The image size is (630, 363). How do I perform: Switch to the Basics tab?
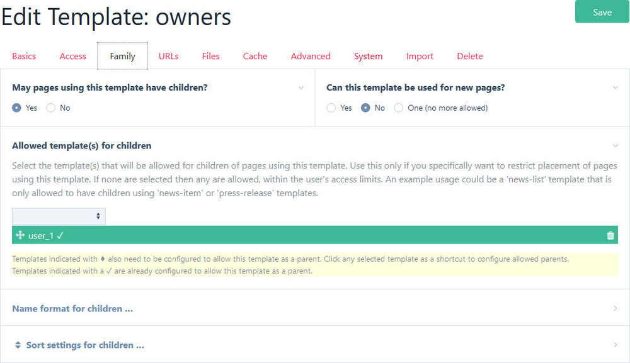point(24,57)
